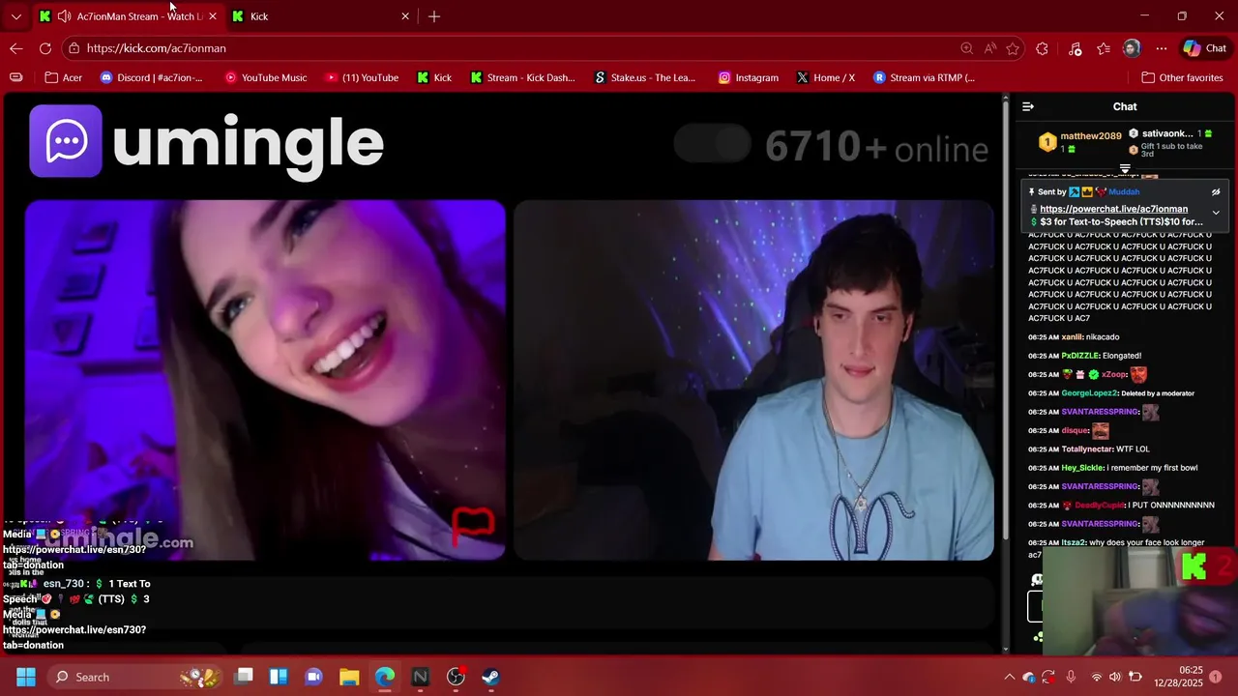Refresh the current page
The image size is (1238, 696).
[x=45, y=48]
